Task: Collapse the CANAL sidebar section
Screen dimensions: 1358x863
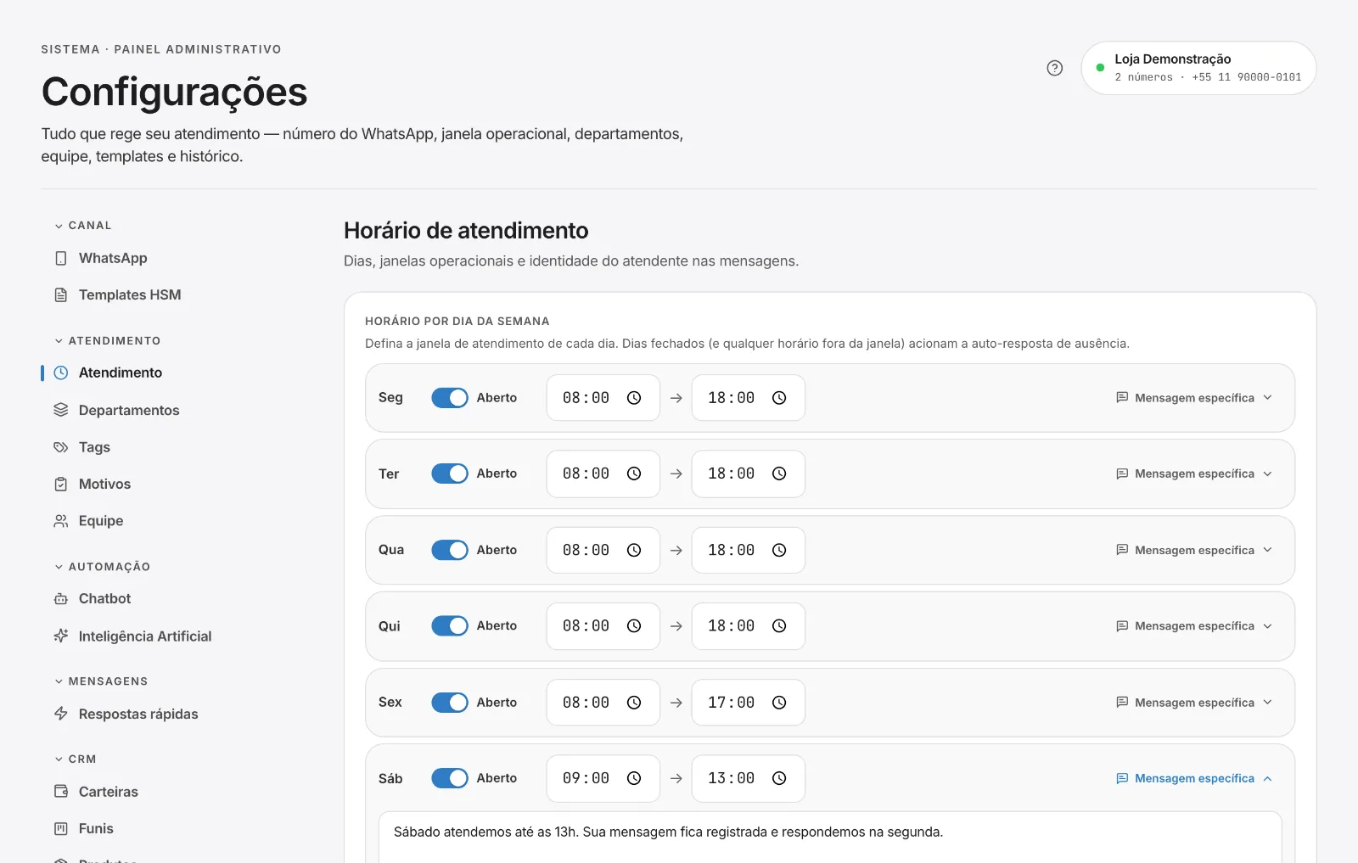Action: click(x=83, y=226)
